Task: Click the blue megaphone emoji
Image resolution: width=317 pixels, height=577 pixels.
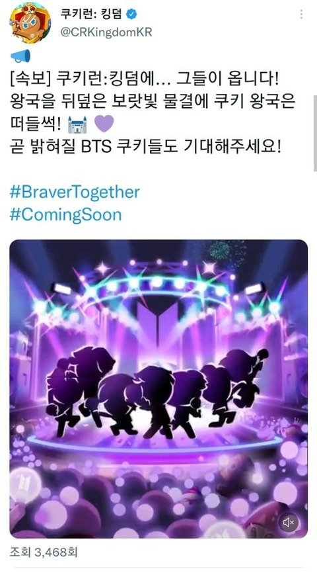Action: click(x=20, y=56)
